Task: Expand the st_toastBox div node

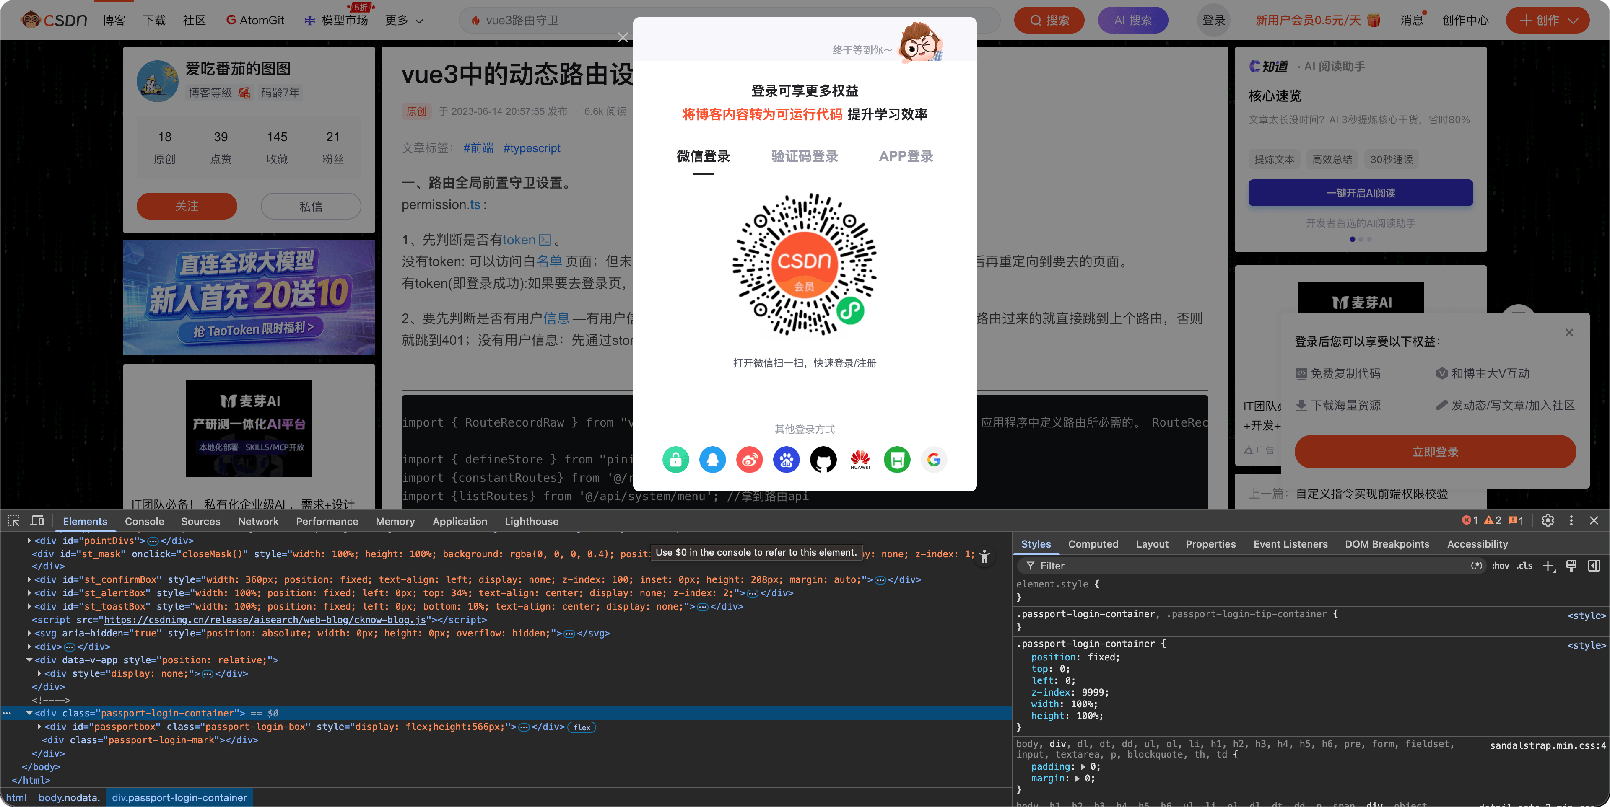Action: (x=29, y=606)
